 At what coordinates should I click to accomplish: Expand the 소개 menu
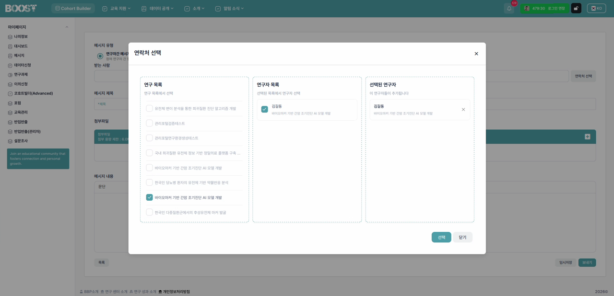[x=194, y=8]
